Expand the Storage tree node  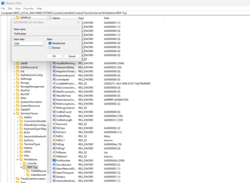pos(14,83)
